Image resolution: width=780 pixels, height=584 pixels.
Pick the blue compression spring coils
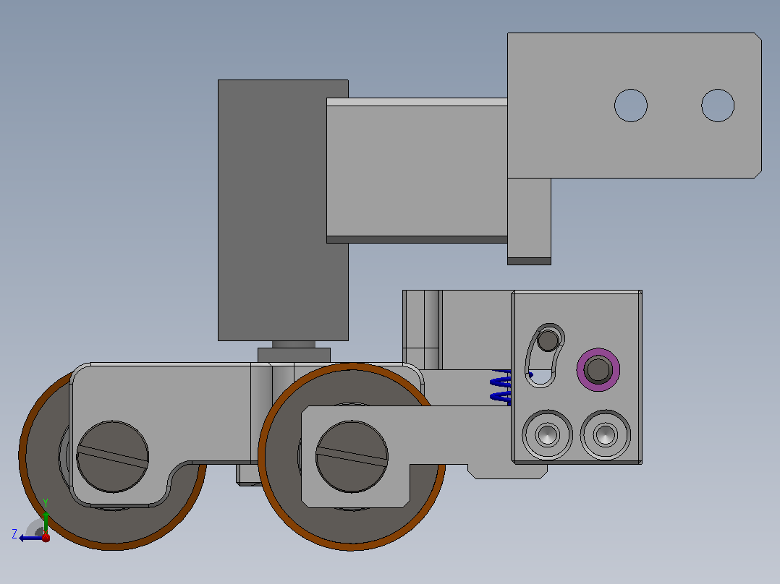click(501, 387)
